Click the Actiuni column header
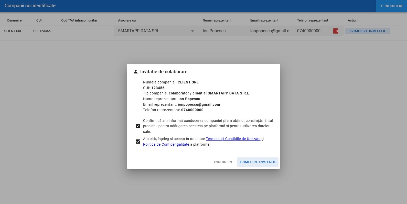 click(353, 20)
